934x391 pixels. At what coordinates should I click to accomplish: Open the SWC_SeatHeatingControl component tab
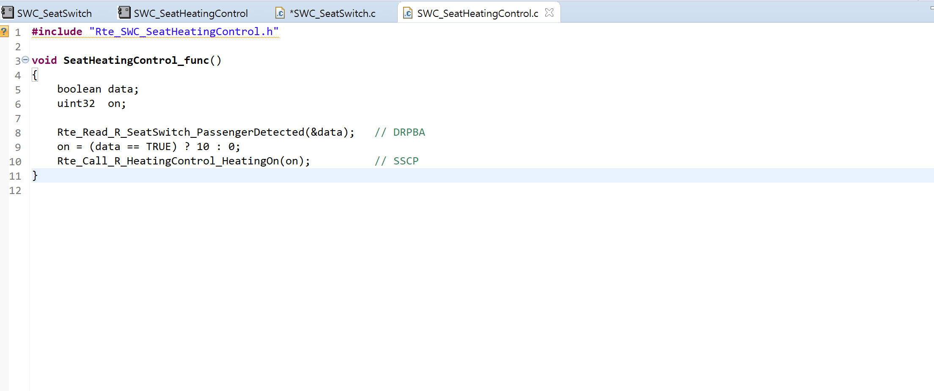click(x=190, y=14)
